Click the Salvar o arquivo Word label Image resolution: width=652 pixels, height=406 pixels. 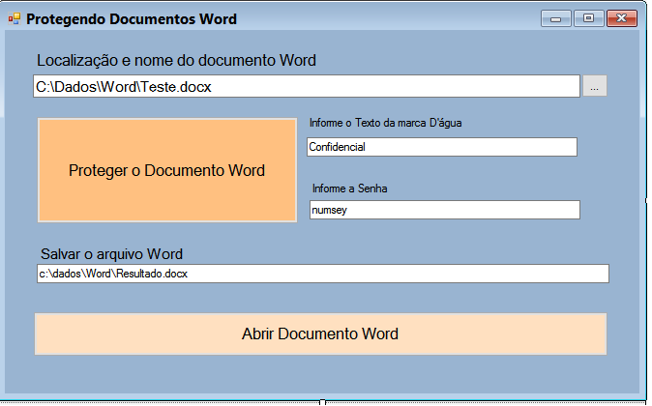tap(111, 254)
